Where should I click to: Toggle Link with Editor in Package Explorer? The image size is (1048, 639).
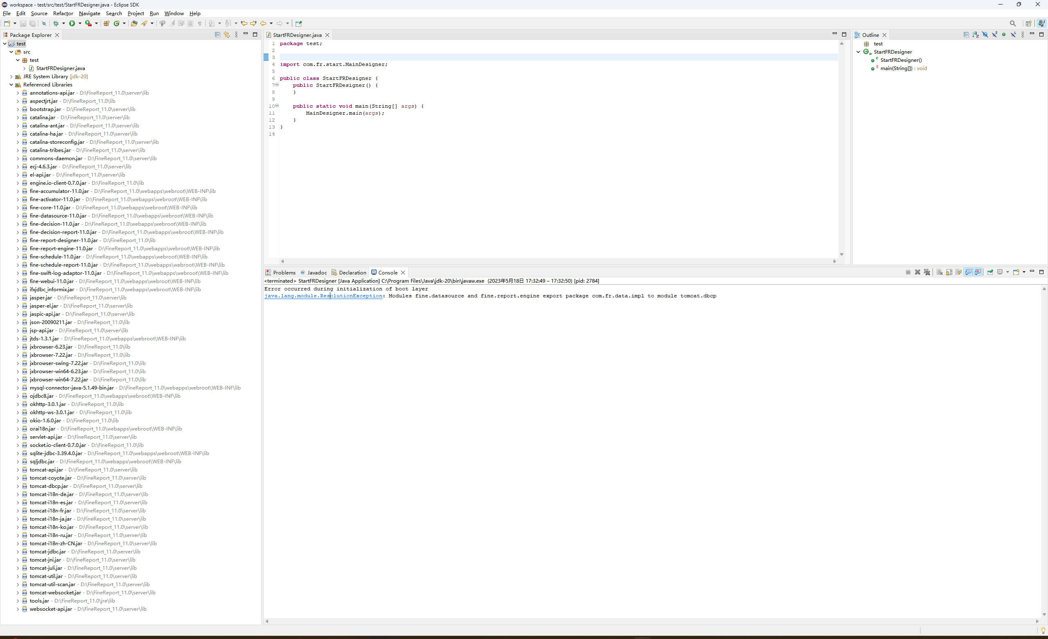[x=227, y=34]
